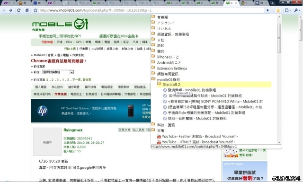Screen dimensions: 303x182
Task: Click the bookmark list scrollbar thumb
Action: coord(279,38)
